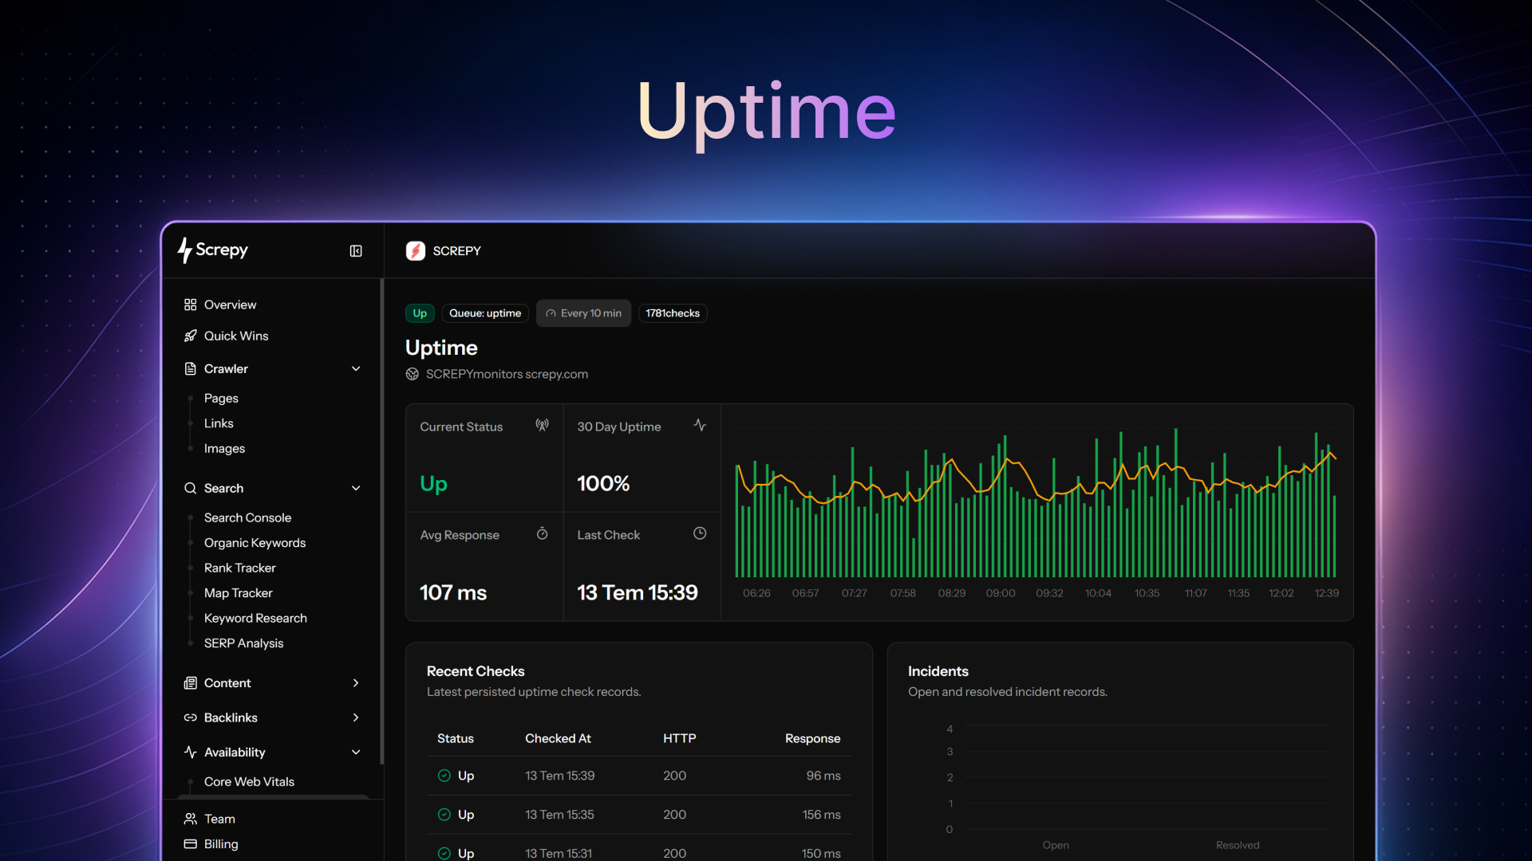The width and height of the screenshot is (1532, 861).
Task: Click the Queue: uptime badge
Action: [x=485, y=313]
